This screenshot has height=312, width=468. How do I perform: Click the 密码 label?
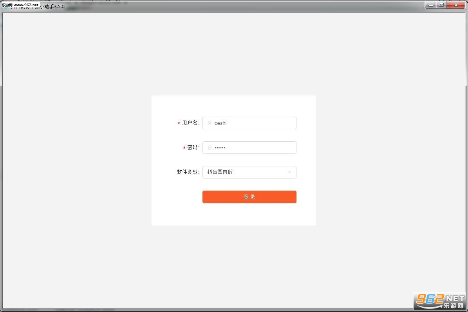[192, 147]
